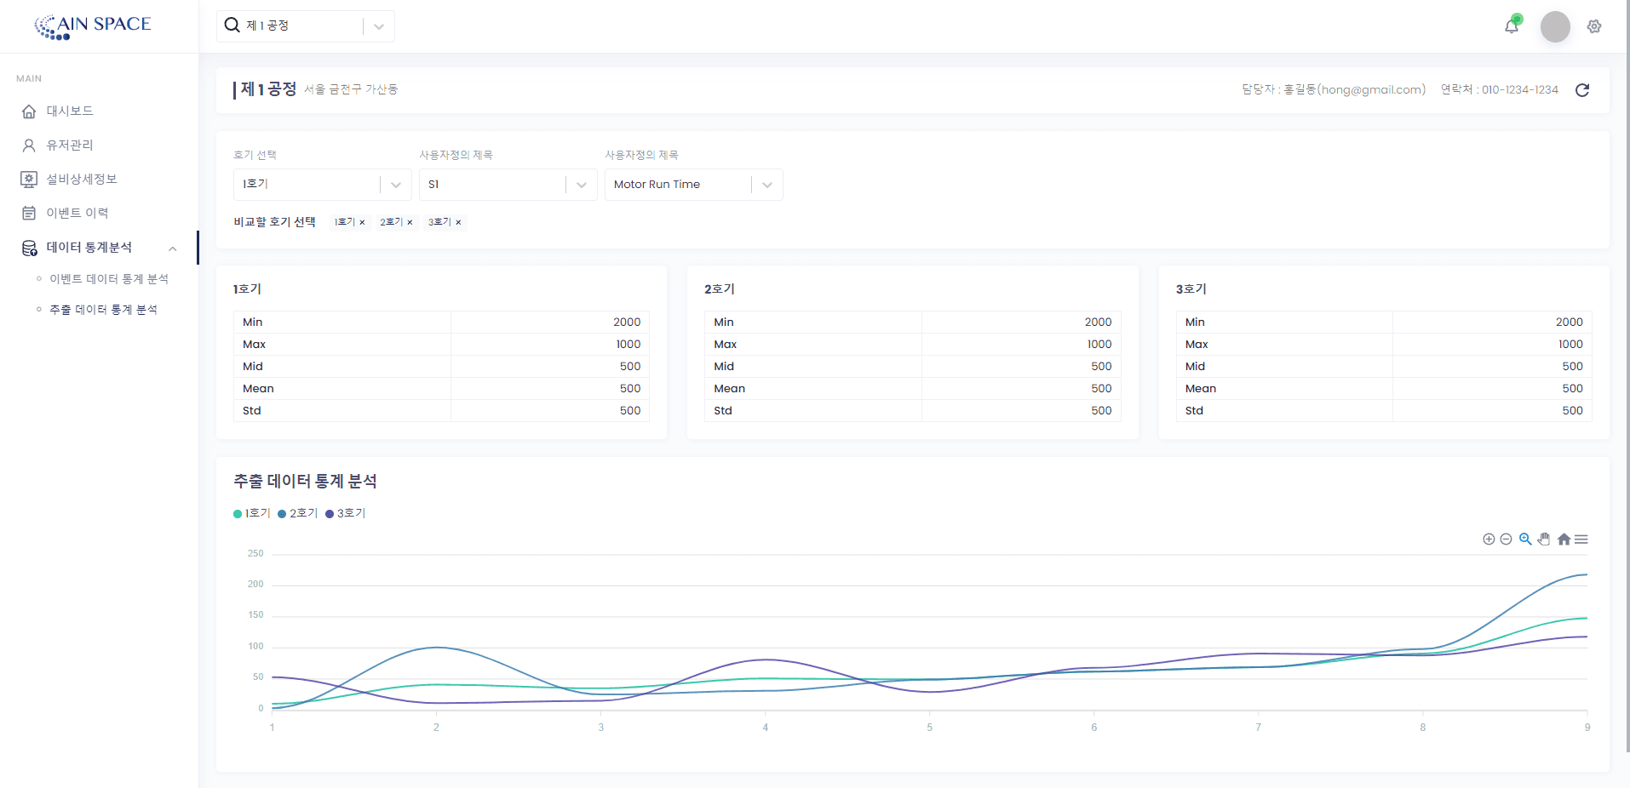Enable selection zoom tool on the chart
The image size is (1630, 788).
coord(1525,539)
